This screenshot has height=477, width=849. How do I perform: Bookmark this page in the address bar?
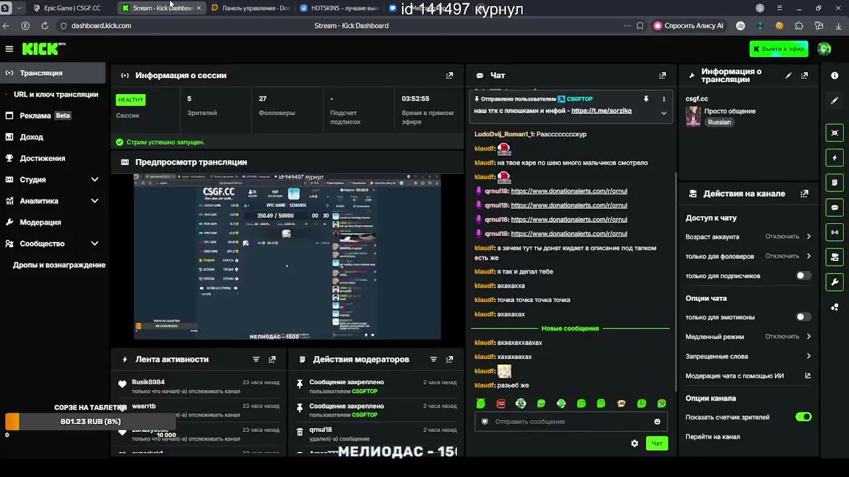tap(640, 26)
